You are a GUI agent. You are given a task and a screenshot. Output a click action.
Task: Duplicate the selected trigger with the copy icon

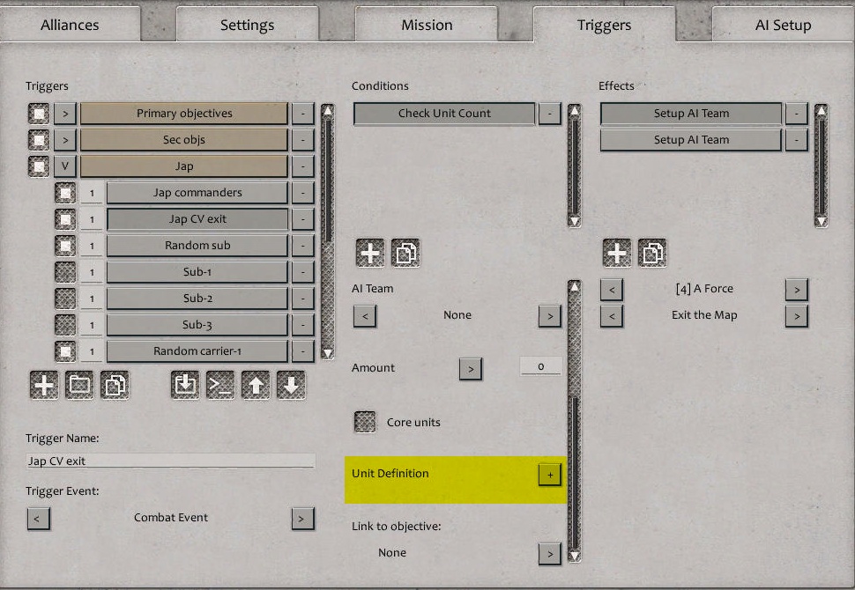click(x=115, y=385)
